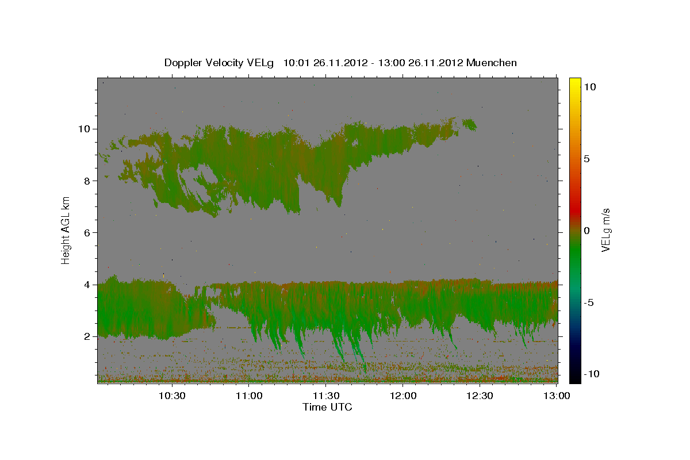Click the 11:00 time tick label
The height and width of the screenshot is (460, 690).
pyautogui.click(x=249, y=396)
